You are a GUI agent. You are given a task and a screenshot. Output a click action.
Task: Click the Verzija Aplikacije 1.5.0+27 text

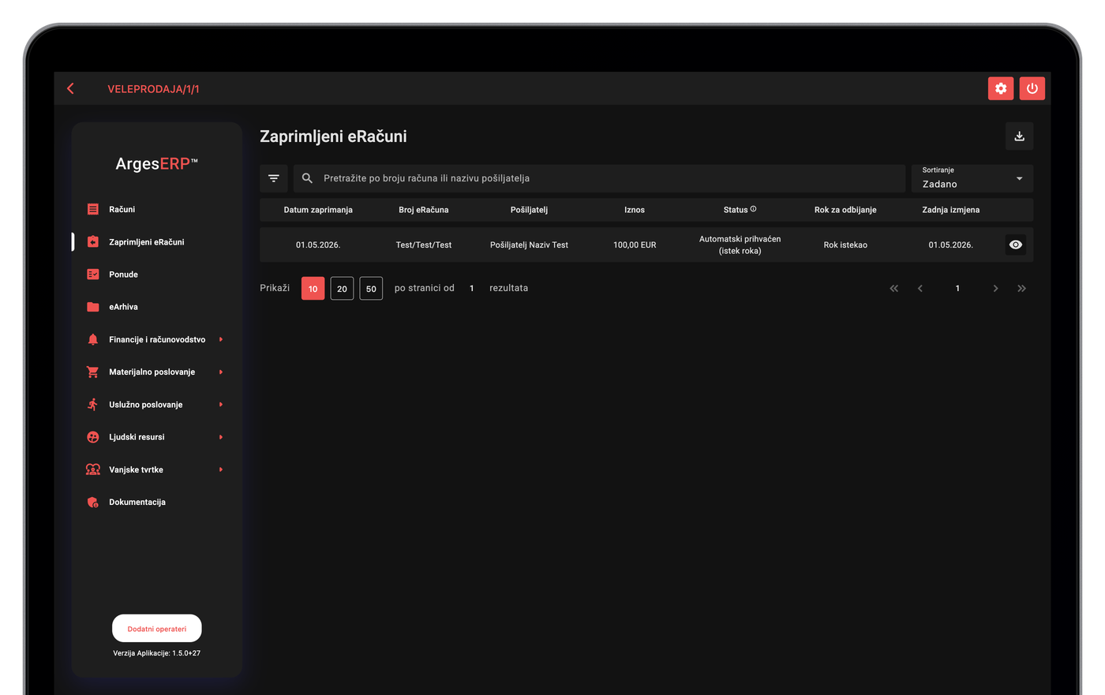[x=156, y=653]
